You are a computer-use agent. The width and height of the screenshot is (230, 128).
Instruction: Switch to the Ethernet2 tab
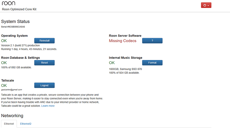26,124
